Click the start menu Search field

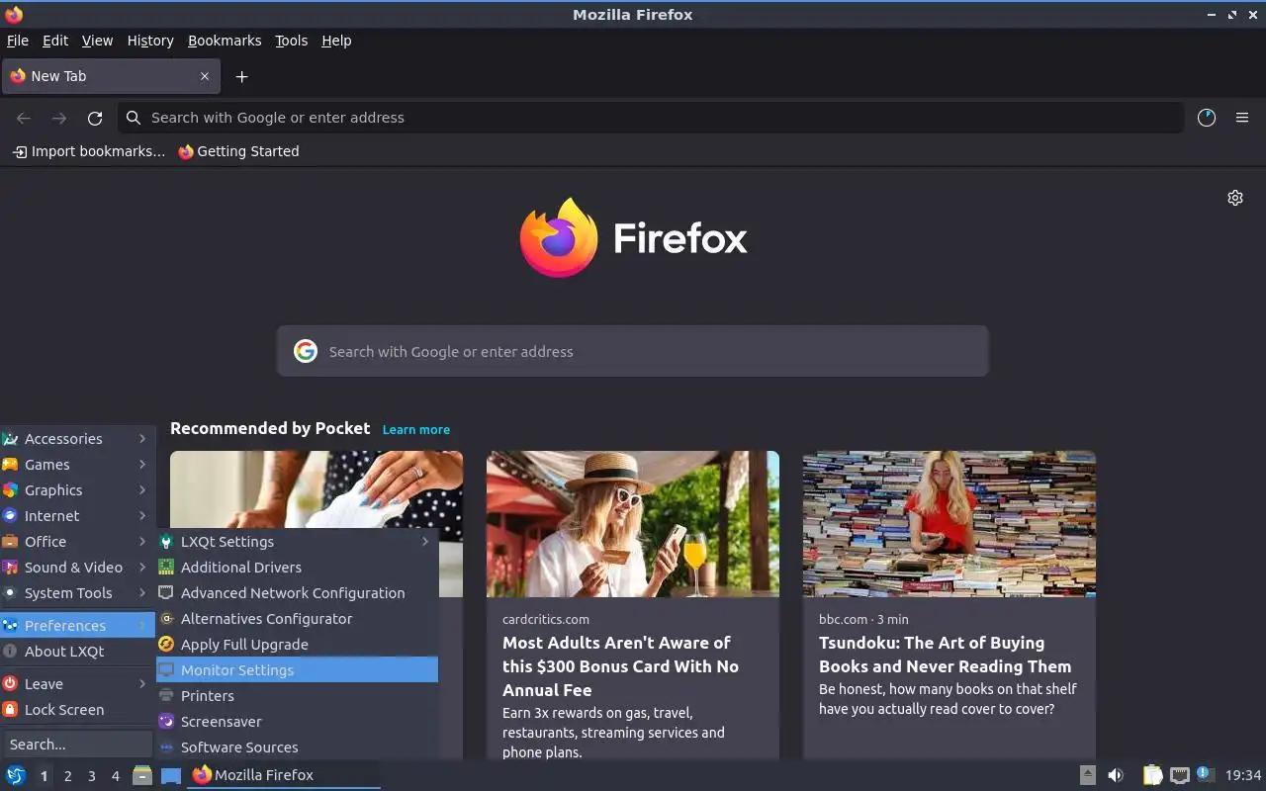click(x=77, y=745)
